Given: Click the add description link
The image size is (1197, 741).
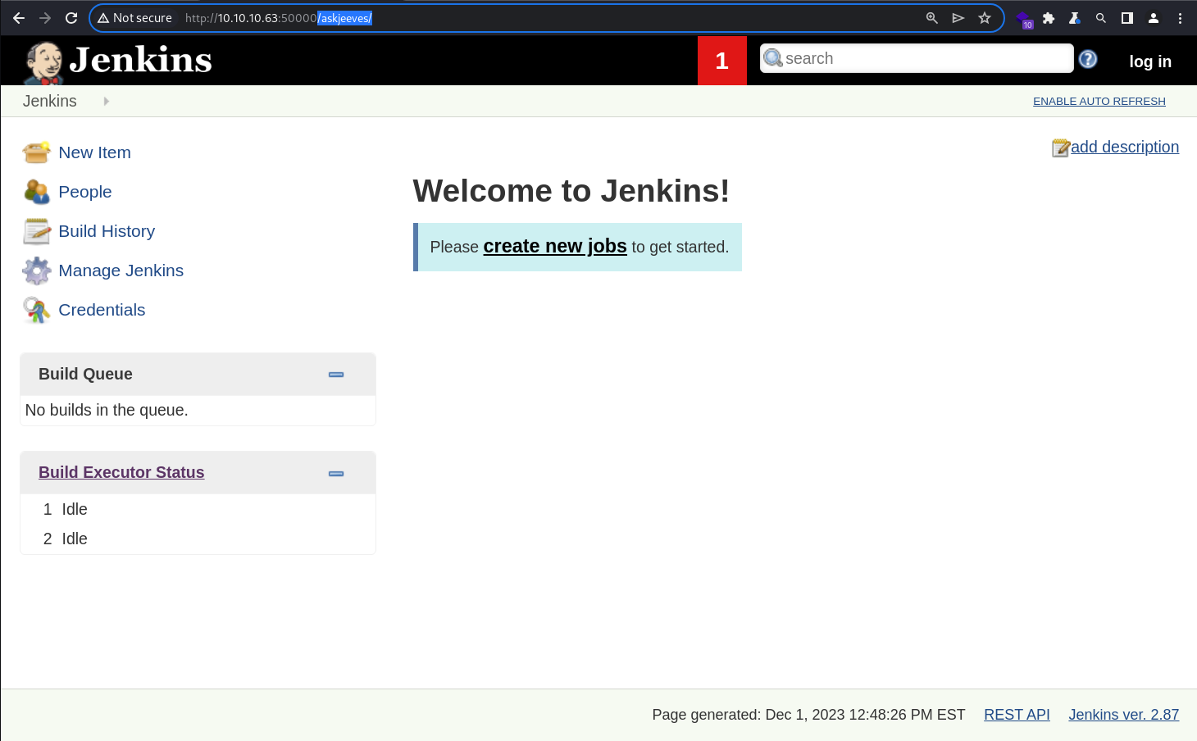Looking at the screenshot, I should click(1125, 147).
